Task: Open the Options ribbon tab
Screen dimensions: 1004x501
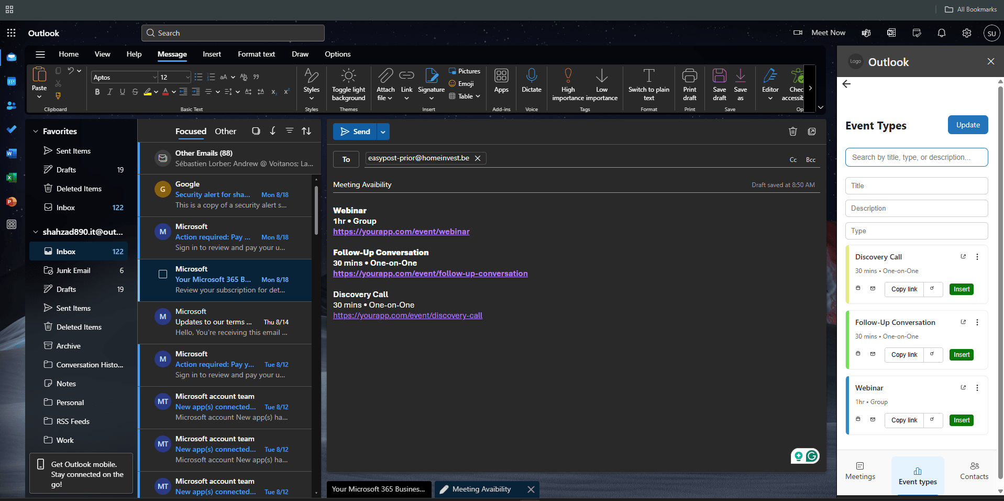Action: (x=338, y=54)
